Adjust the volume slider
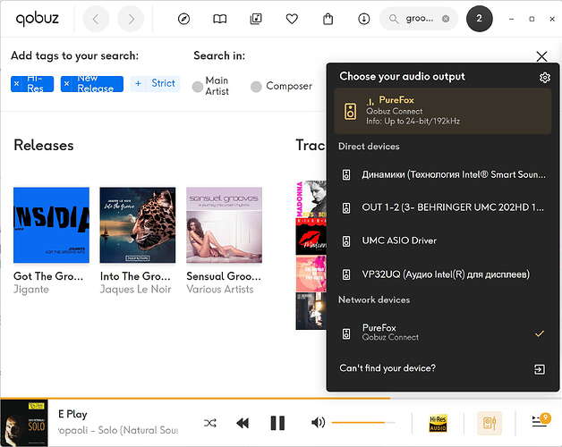This screenshot has height=447, width=562. click(x=362, y=423)
